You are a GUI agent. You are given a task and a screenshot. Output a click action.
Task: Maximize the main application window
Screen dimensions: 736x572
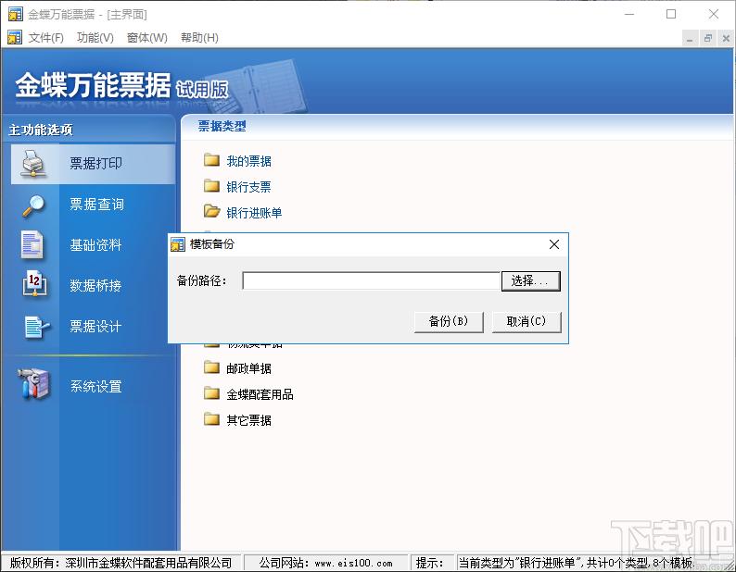coord(671,14)
